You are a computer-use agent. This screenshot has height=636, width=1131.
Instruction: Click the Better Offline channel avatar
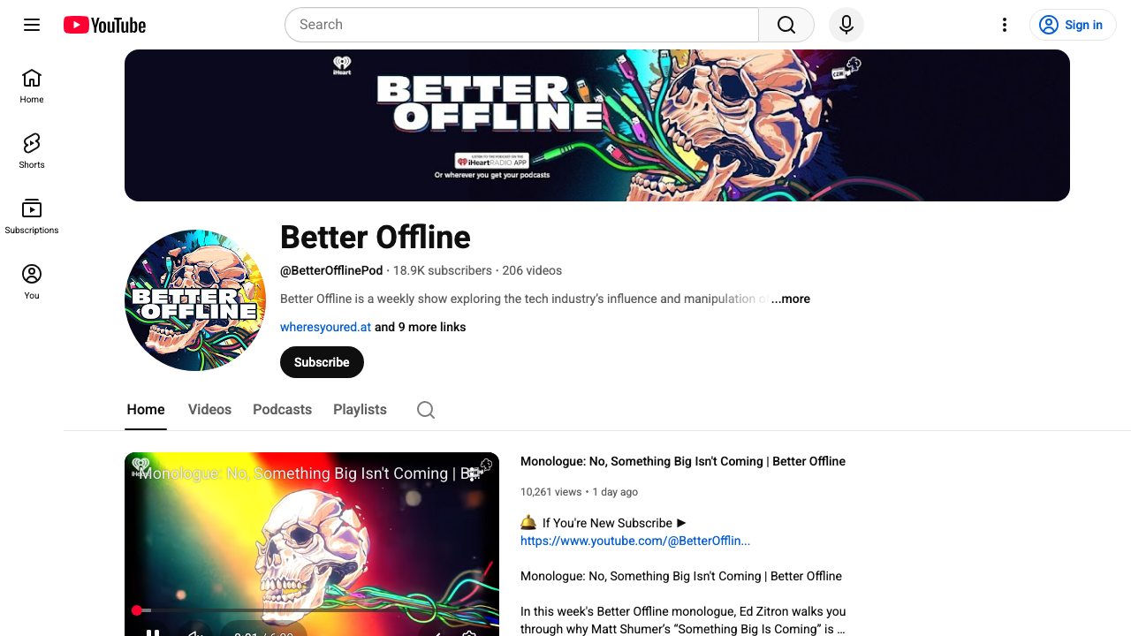[x=195, y=300]
